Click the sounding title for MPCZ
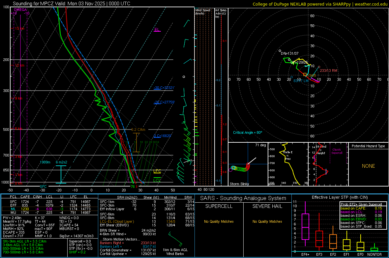The height and width of the screenshot is (258, 389). [72, 4]
